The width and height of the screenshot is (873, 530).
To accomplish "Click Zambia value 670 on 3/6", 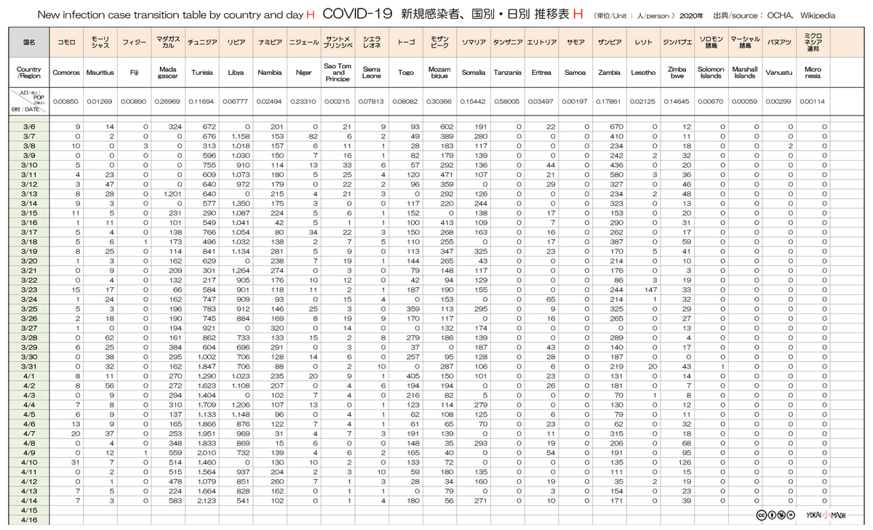I will (x=617, y=127).
